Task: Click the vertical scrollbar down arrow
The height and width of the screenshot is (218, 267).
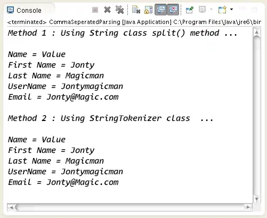Action: click(256, 199)
